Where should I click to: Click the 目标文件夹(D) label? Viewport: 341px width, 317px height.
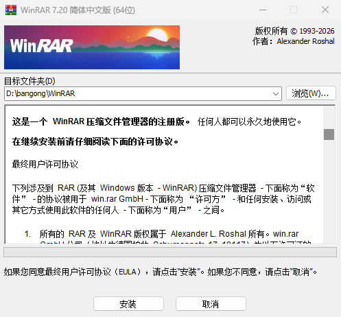tap(30, 81)
